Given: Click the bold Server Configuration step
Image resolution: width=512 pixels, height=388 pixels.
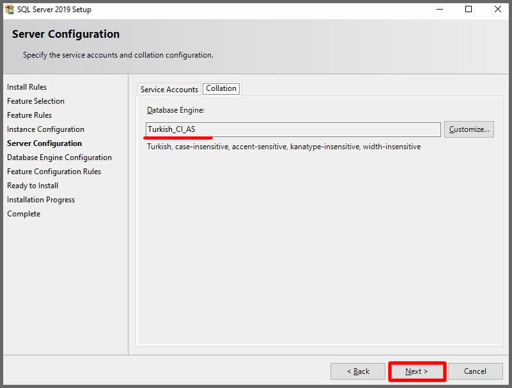Looking at the screenshot, I should (x=44, y=143).
